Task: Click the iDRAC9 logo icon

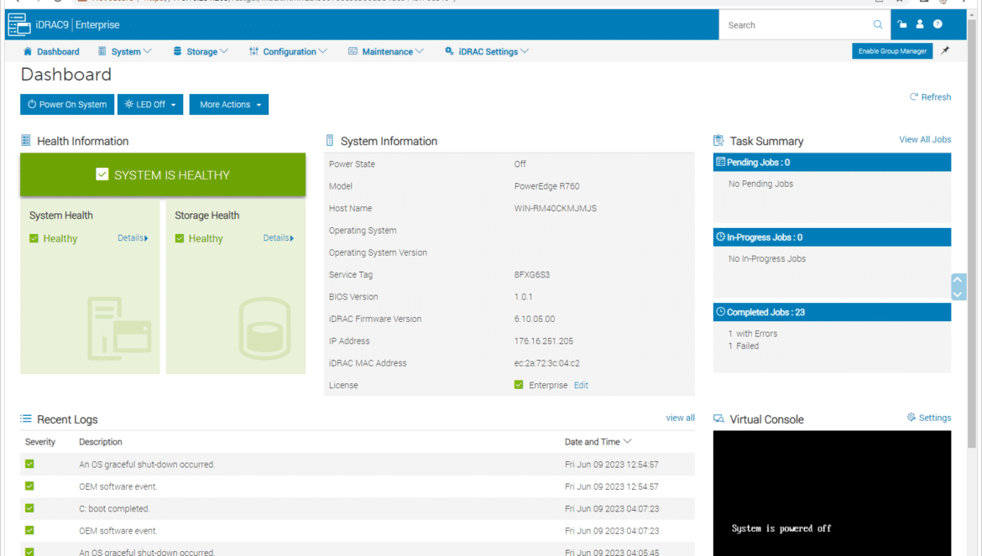Action: pyautogui.click(x=18, y=24)
